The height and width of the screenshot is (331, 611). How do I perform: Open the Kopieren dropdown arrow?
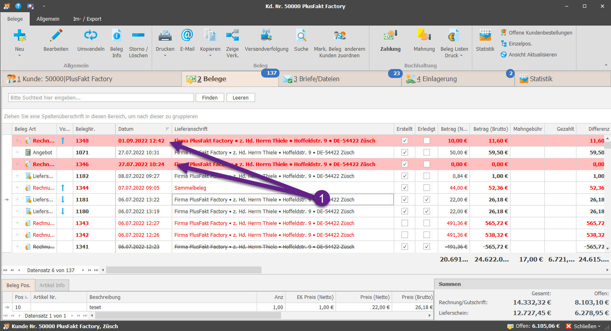pyautogui.click(x=210, y=56)
